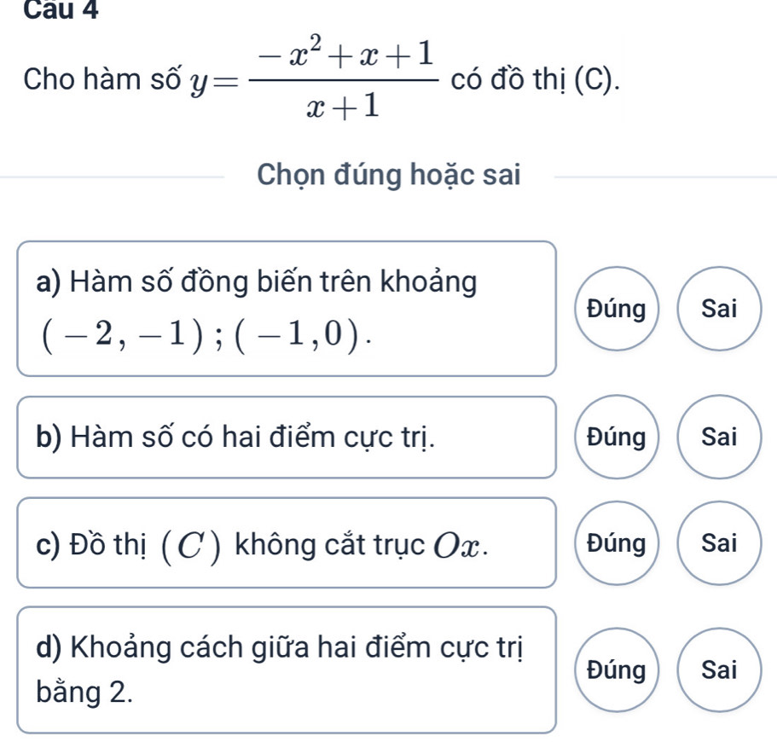
Task: Pick Đúng for statement d) khoảng cách bằng 2
Action: (x=618, y=670)
